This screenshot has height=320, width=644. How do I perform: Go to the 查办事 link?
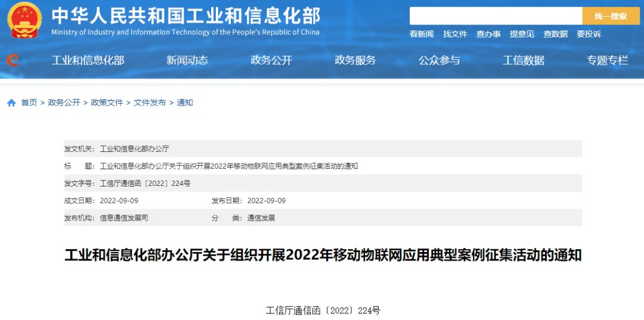488,35
